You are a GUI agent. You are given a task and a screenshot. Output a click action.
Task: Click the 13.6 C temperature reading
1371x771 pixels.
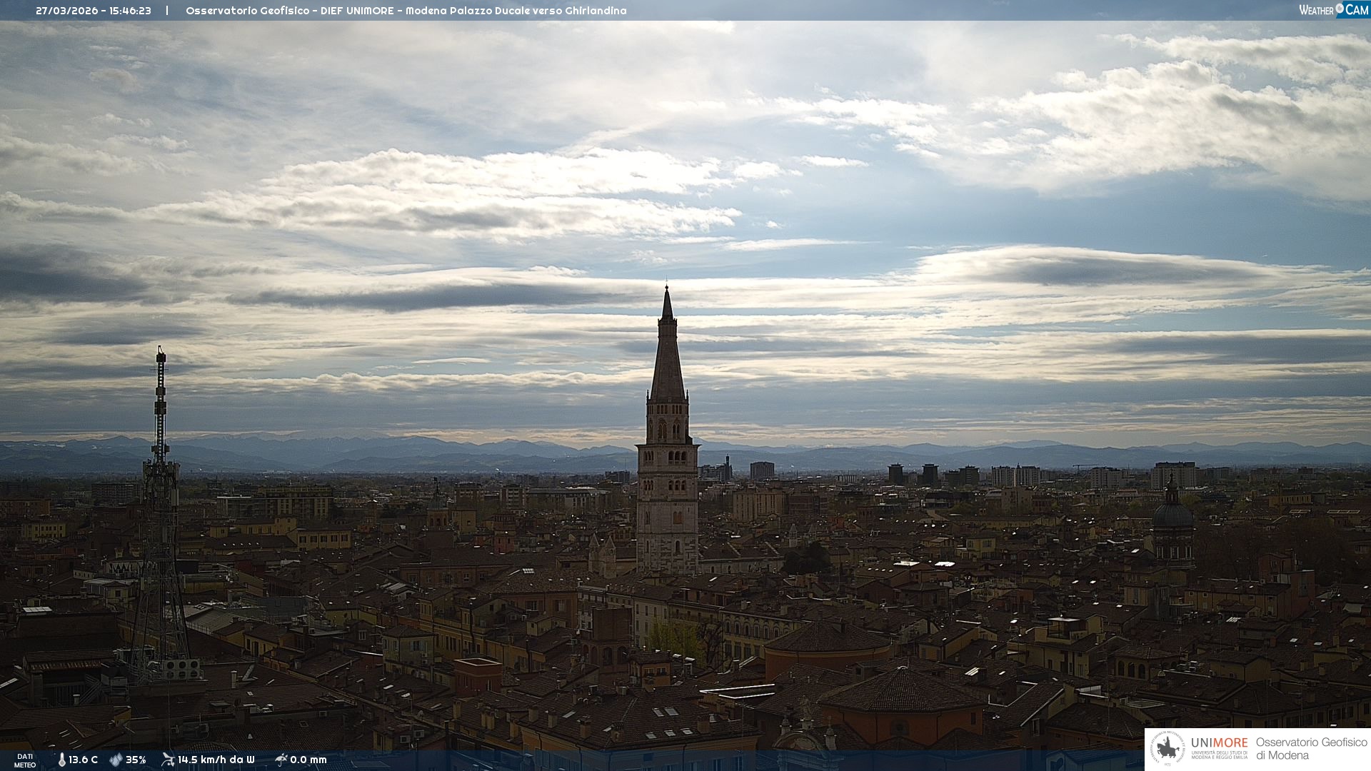[x=84, y=760]
